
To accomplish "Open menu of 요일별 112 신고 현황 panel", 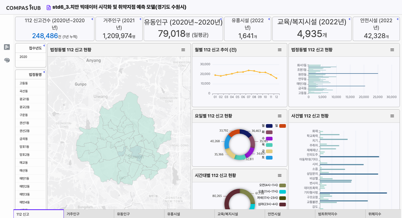I will click(x=279, y=116).
